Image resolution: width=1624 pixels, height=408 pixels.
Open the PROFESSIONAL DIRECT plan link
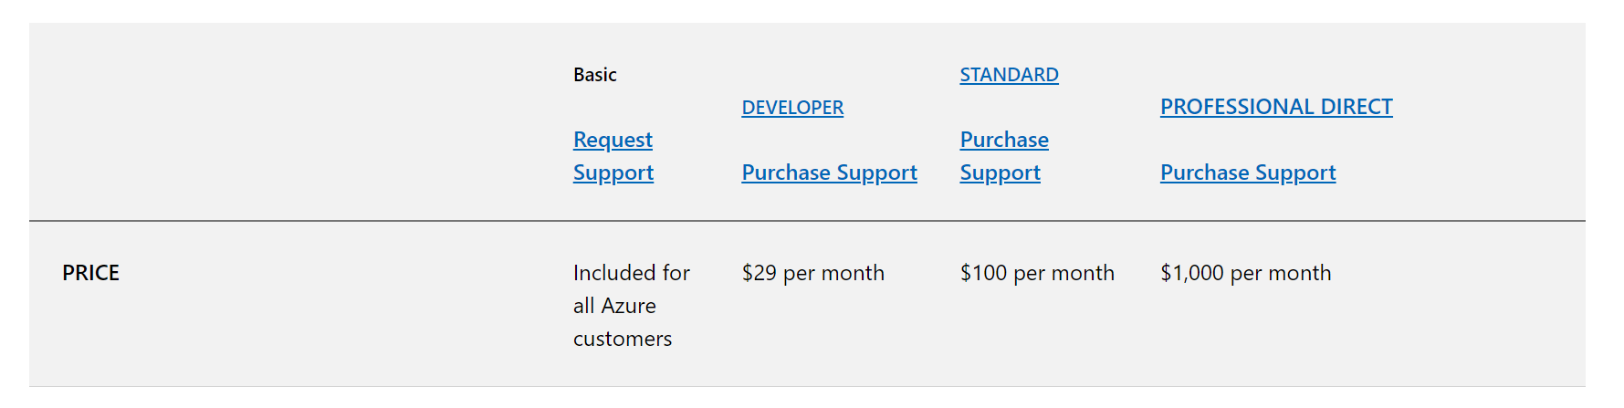[x=1276, y=107]
